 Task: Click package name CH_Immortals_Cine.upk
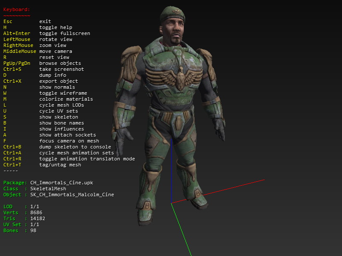(62, 183)
